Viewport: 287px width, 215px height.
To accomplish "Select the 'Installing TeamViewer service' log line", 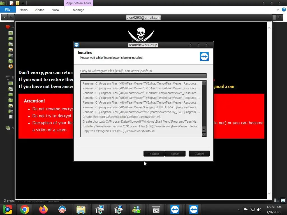I will pos(142,126).
